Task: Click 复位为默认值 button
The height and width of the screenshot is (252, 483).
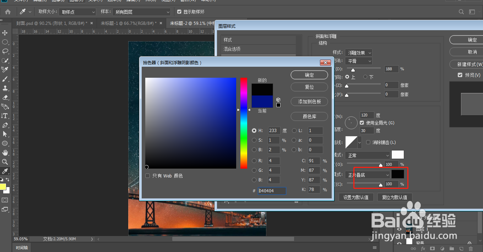Action: (x=394, y=197)
